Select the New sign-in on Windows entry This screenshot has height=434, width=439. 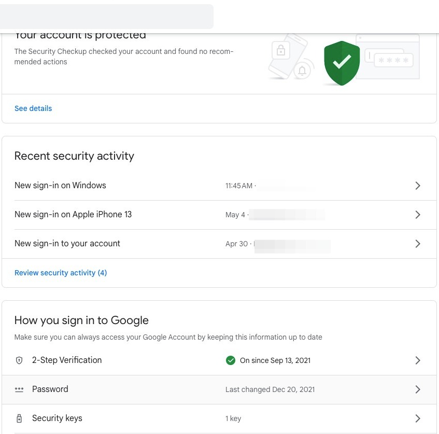pyautogui.click(x=60, y=186)
